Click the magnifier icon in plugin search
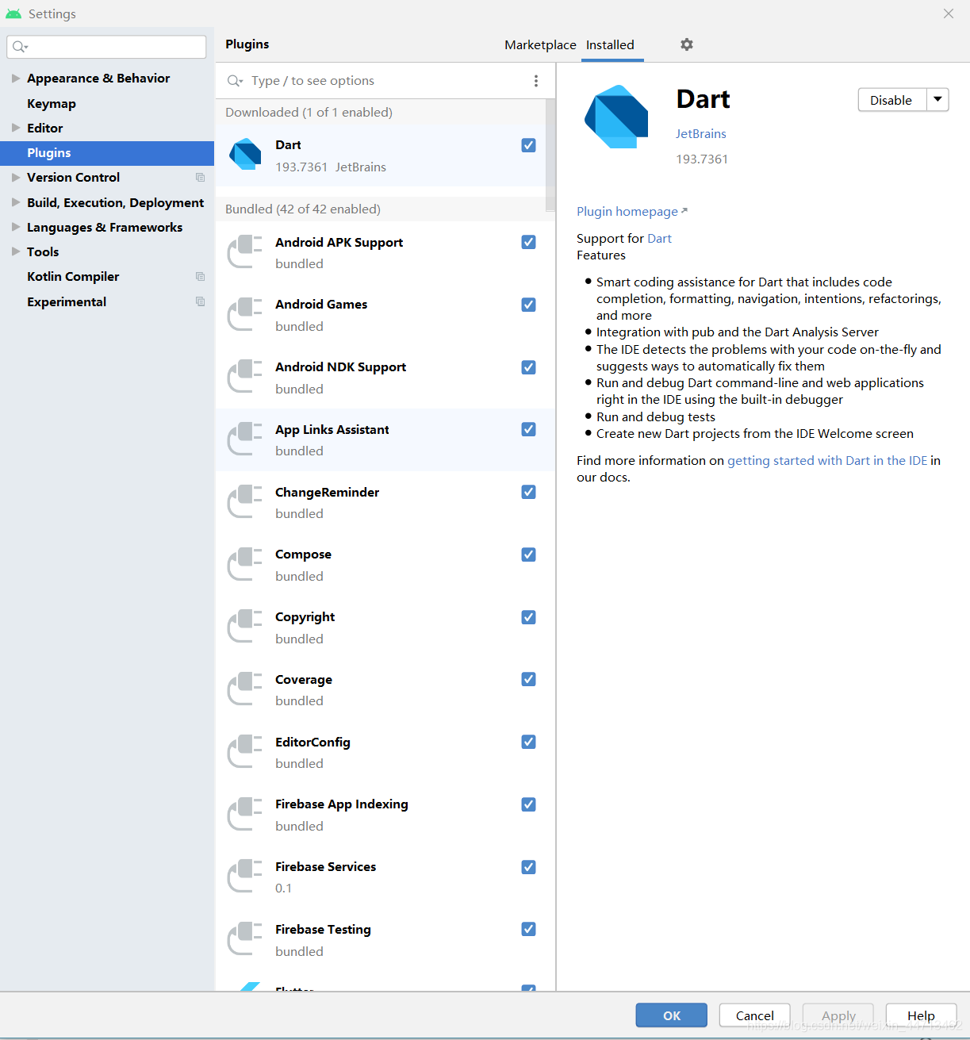The width and height of the screenshot is (970, 1040). [x=235, y=81]
